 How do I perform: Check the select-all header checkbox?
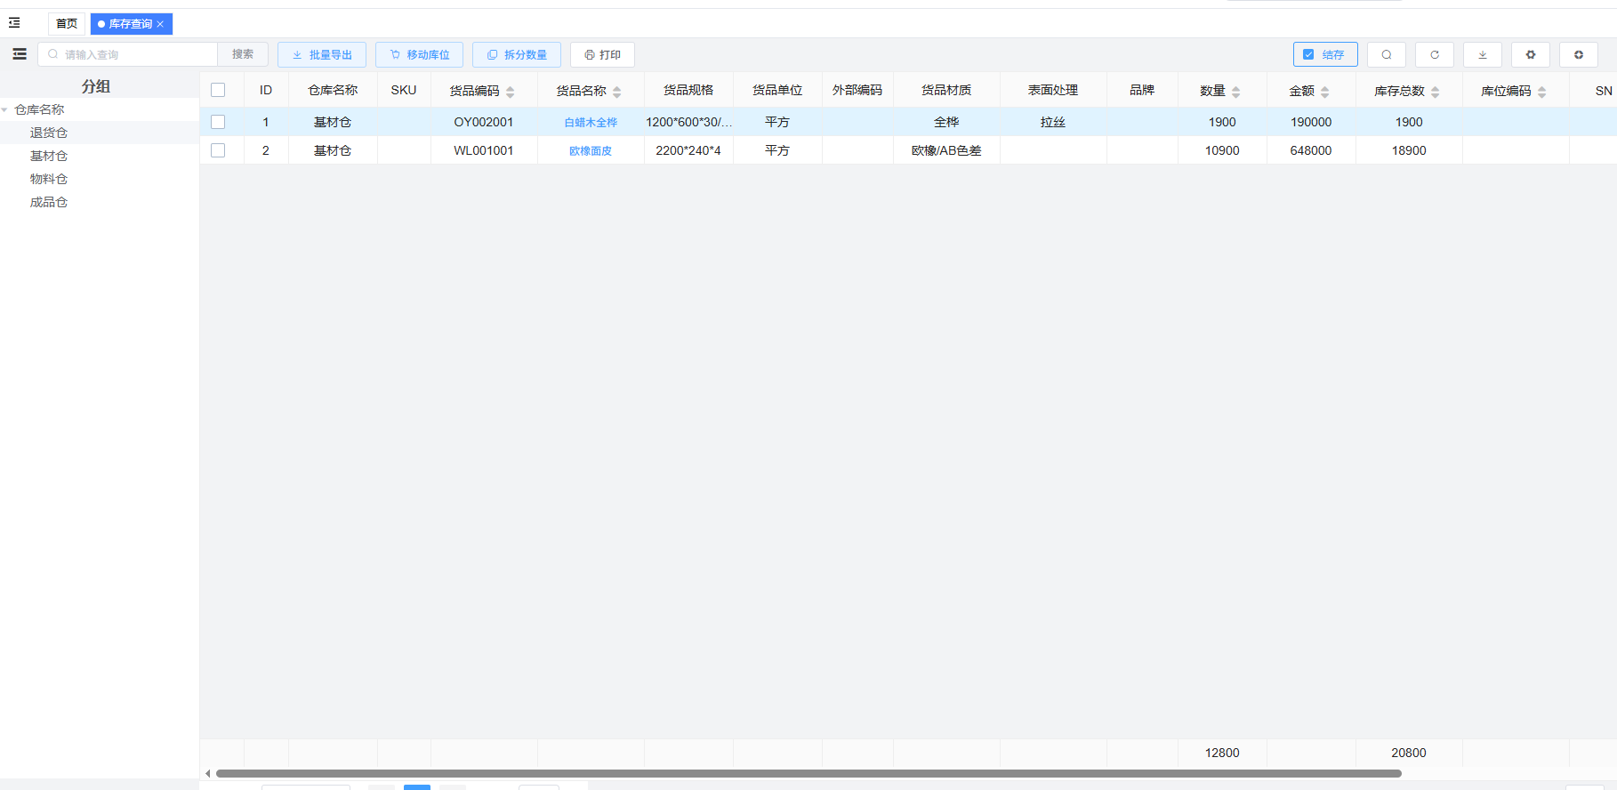(x=218, y=90)
